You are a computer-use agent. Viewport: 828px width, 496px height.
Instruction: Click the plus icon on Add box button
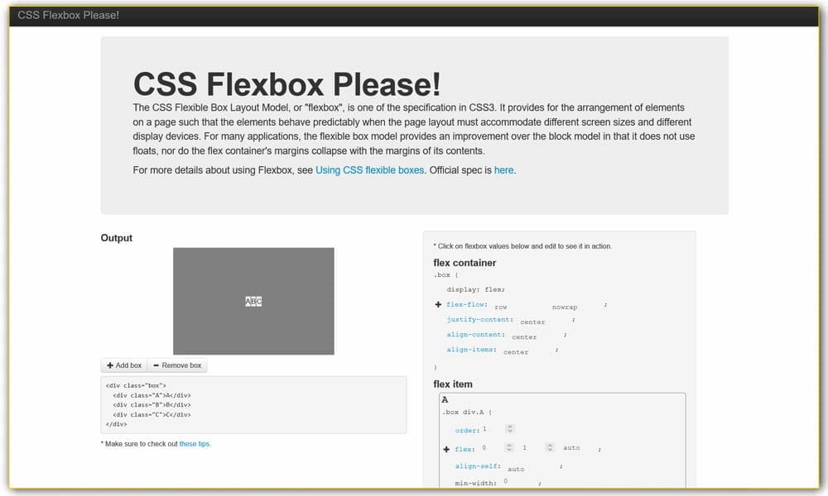coord(110,365)
